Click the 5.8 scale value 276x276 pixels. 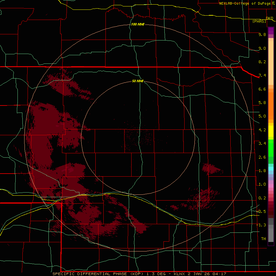click(x=262, y=103)
